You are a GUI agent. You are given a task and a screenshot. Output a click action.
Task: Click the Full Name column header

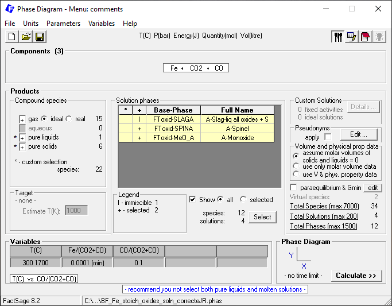coord(237,110)
